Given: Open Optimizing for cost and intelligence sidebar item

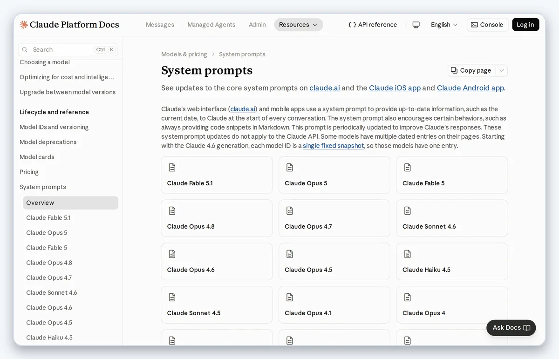Looking at the screenshot, I should tap(67, 77).
